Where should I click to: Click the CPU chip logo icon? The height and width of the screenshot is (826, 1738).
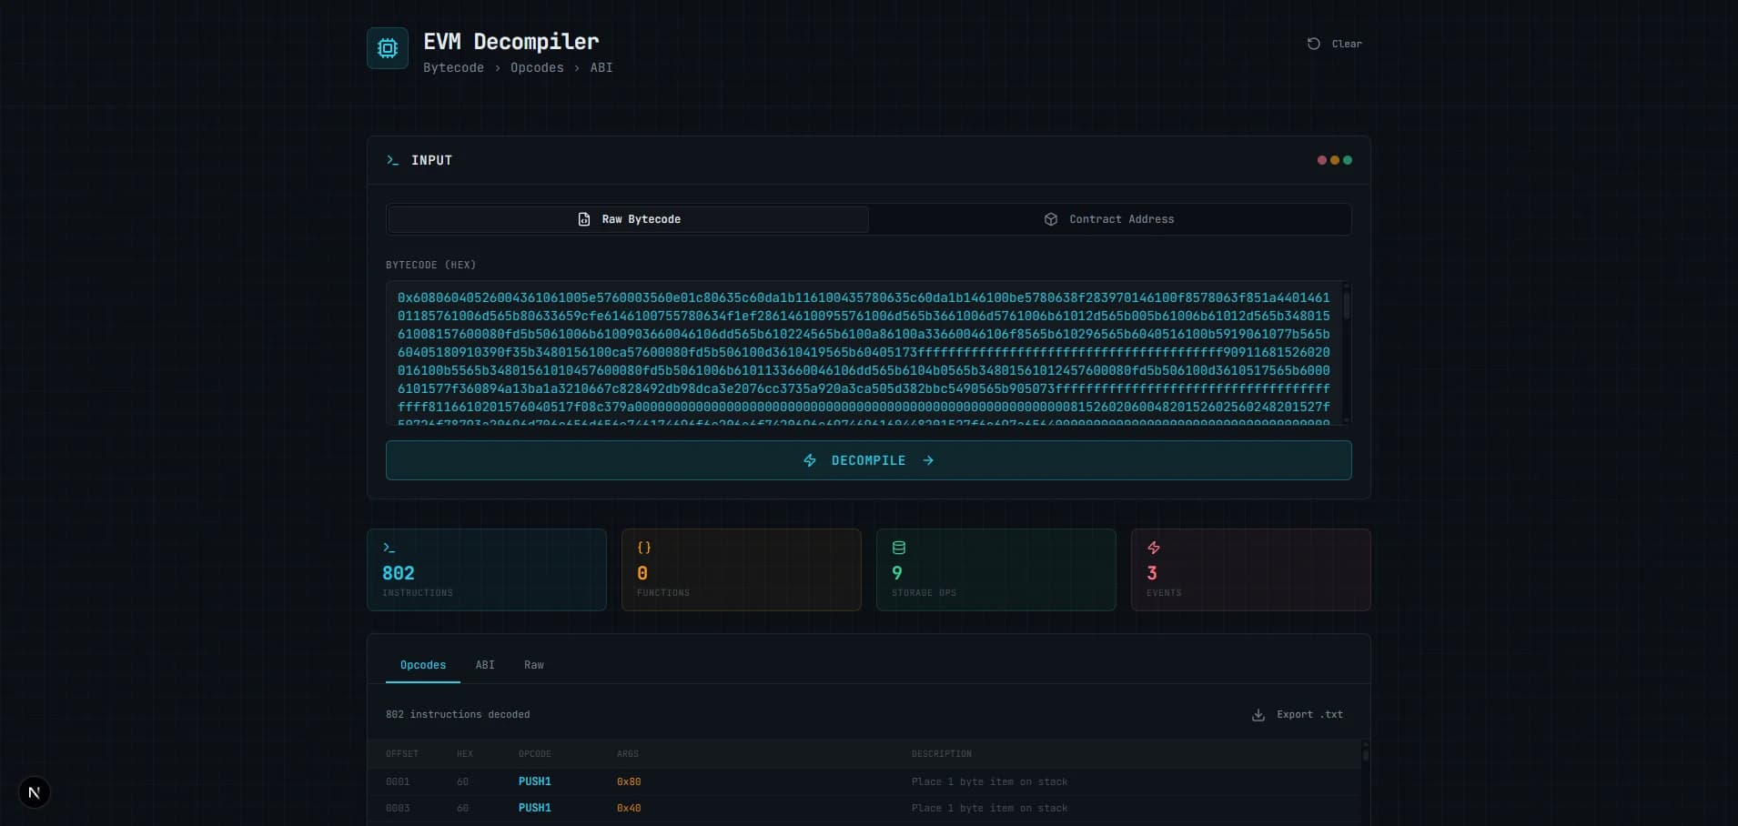388,47
